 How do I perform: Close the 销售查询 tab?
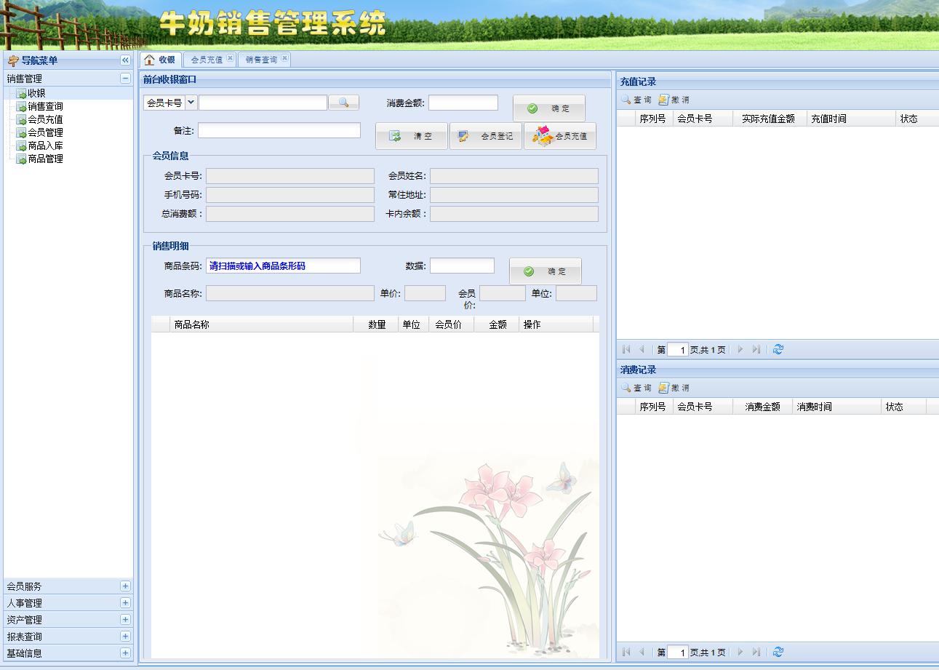[x=284, y=58]
